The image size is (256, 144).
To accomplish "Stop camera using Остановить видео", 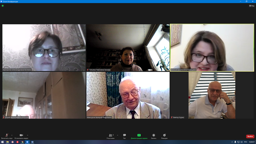I will (x=21, y=136).
